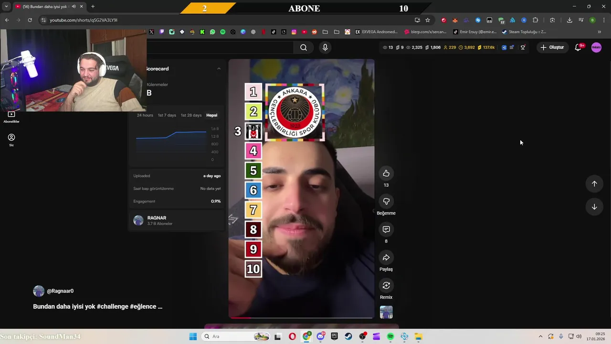The width and height of the screenshot is (611, 344).
Task: Select the 24 hours range tab
Action: [x=145, y=115]
